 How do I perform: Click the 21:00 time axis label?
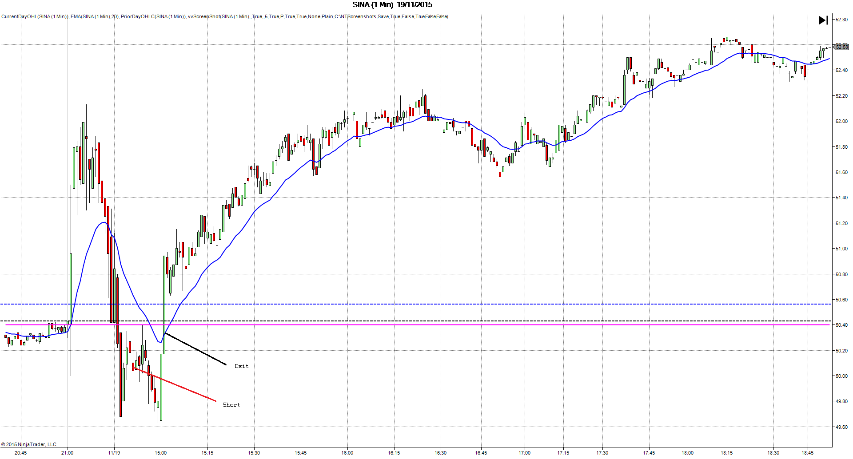coord(67,453)
